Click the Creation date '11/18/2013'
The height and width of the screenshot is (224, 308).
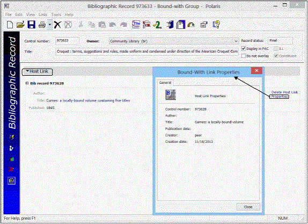point(204,142)
